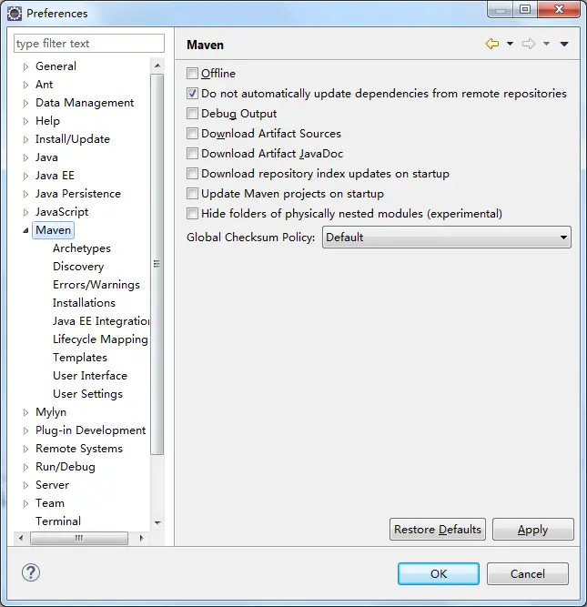Expand the Java EE node

[x=26, y=176]
